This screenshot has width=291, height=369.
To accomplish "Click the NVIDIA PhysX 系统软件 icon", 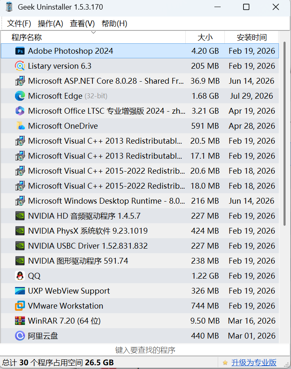I will tap(20, 231).
